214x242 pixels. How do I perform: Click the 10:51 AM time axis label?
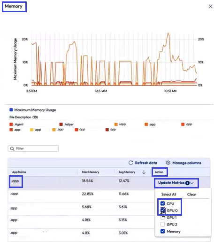pos(170,91)
